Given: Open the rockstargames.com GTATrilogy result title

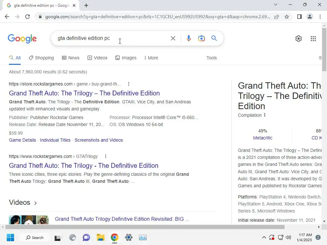Looking at the screenshot, I should click(84, 166).
